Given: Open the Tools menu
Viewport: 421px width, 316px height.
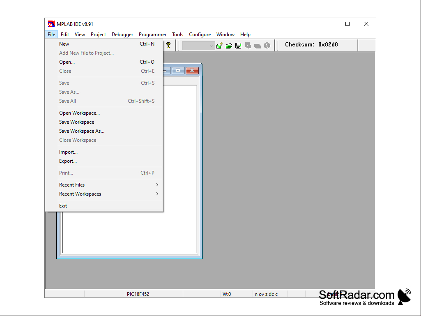Looking at the screenshot, I should [x=177, y=35].
